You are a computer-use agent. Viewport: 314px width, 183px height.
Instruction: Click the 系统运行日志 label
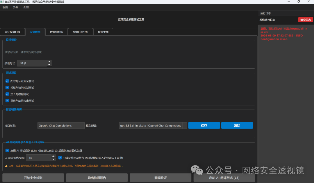pyautogui.click(x=267, y=20)
